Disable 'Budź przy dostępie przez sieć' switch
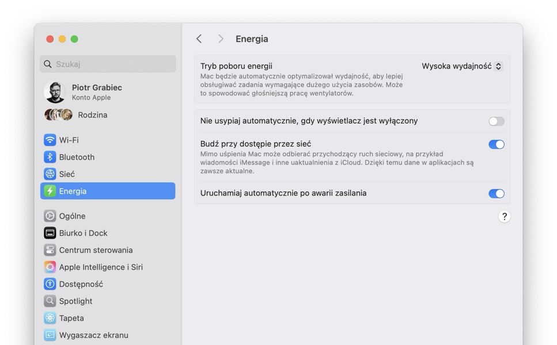The height and width of the screenshot is (345, 557). click(497, 144)
